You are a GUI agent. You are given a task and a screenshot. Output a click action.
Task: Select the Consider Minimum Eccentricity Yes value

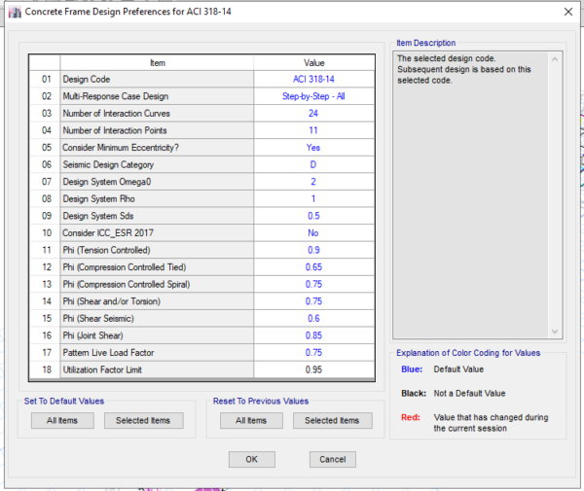click(x=314, y=148)
